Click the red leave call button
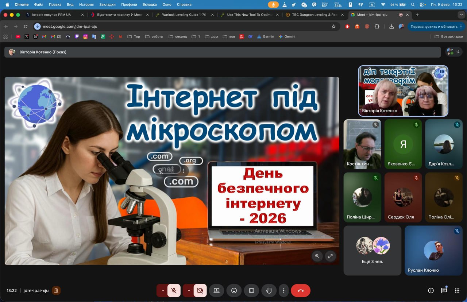The height and width of the screenshot is (302, 467). pyautogui.click(x=300, y=291)
